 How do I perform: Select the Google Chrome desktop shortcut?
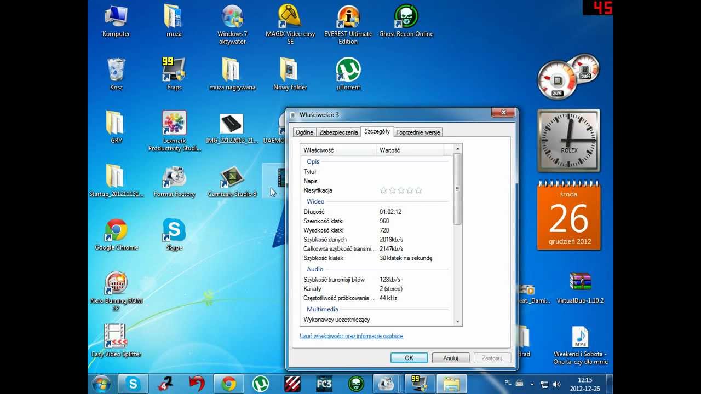point(116,234)
